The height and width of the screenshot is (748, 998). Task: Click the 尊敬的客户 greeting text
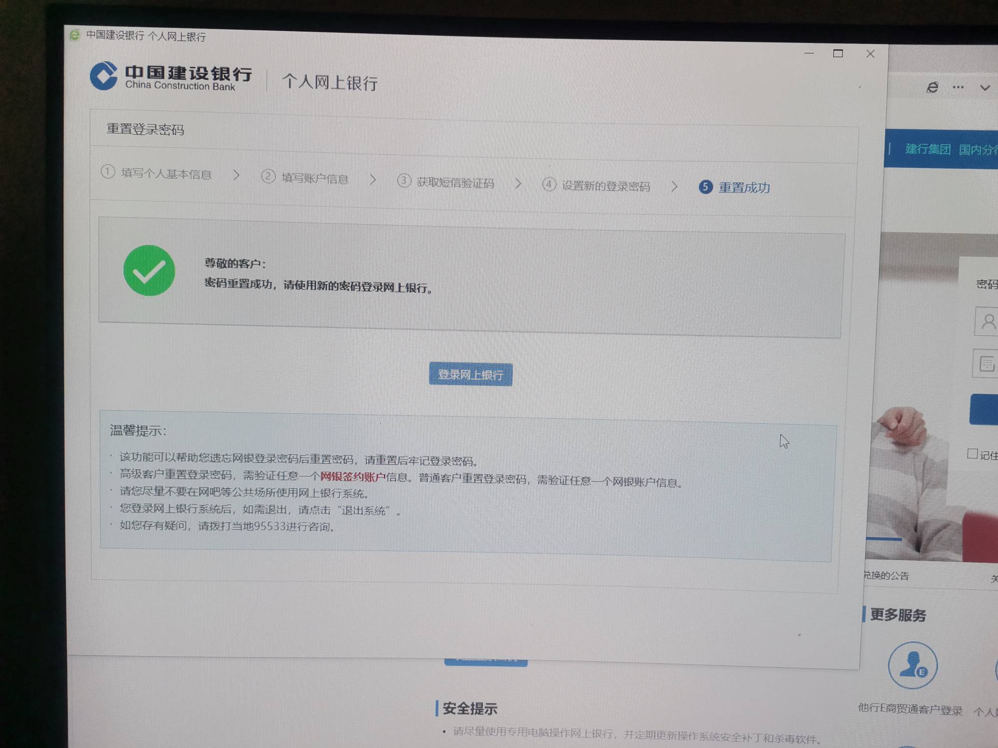(235, 263)
